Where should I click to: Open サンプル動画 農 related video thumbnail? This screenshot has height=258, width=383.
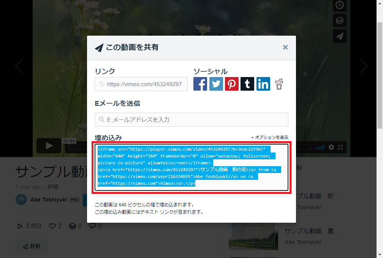click(253, 236)
